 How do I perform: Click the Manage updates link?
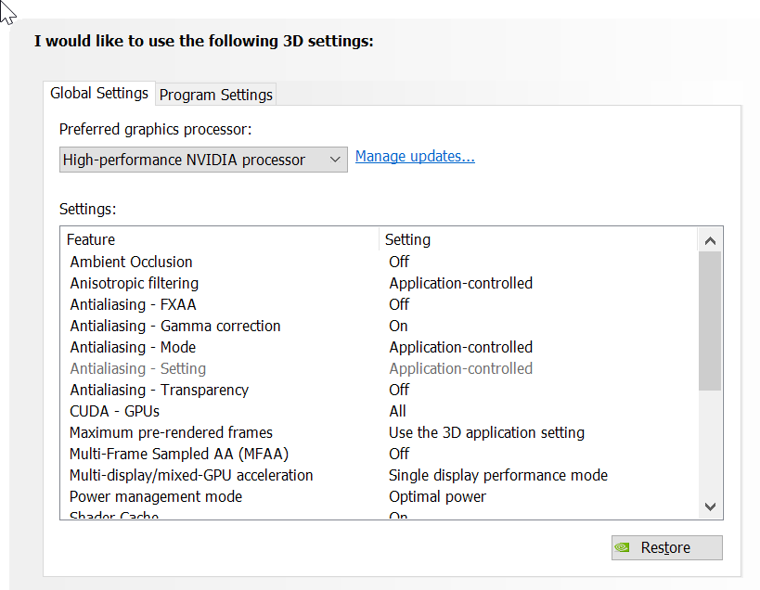pyautogui.click(x=415, y=157)
